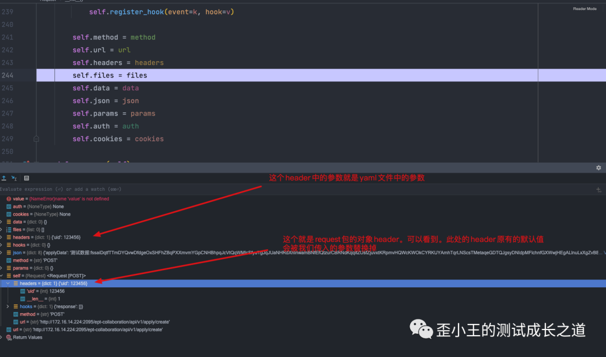Select the top-level hooks = {} row
Image resolution: width=606 pixels, height=357 pixels.
point(303,245)
